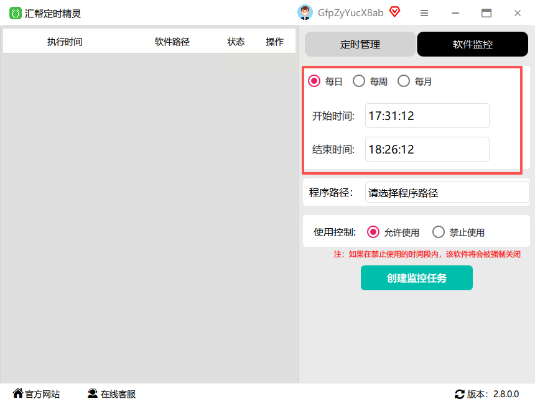Click the 执行时间 column header
Viewport: 535px width, 404px height.
pos(65,42)
